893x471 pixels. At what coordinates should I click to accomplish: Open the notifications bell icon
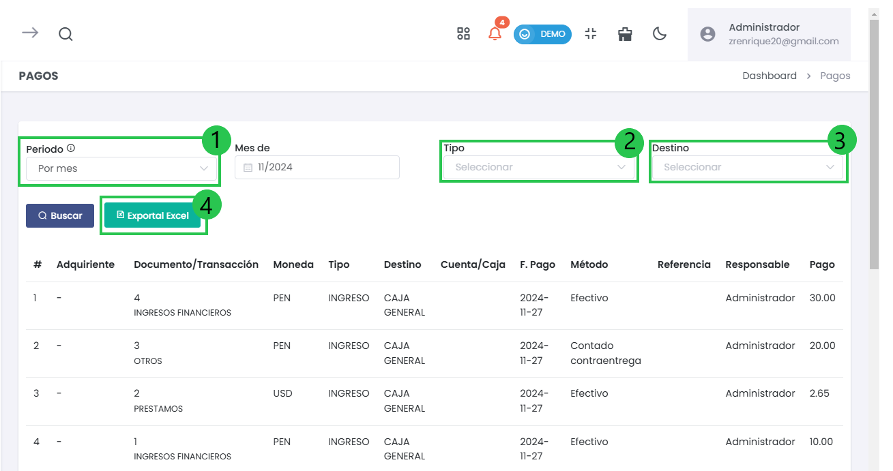click(495, 34)
